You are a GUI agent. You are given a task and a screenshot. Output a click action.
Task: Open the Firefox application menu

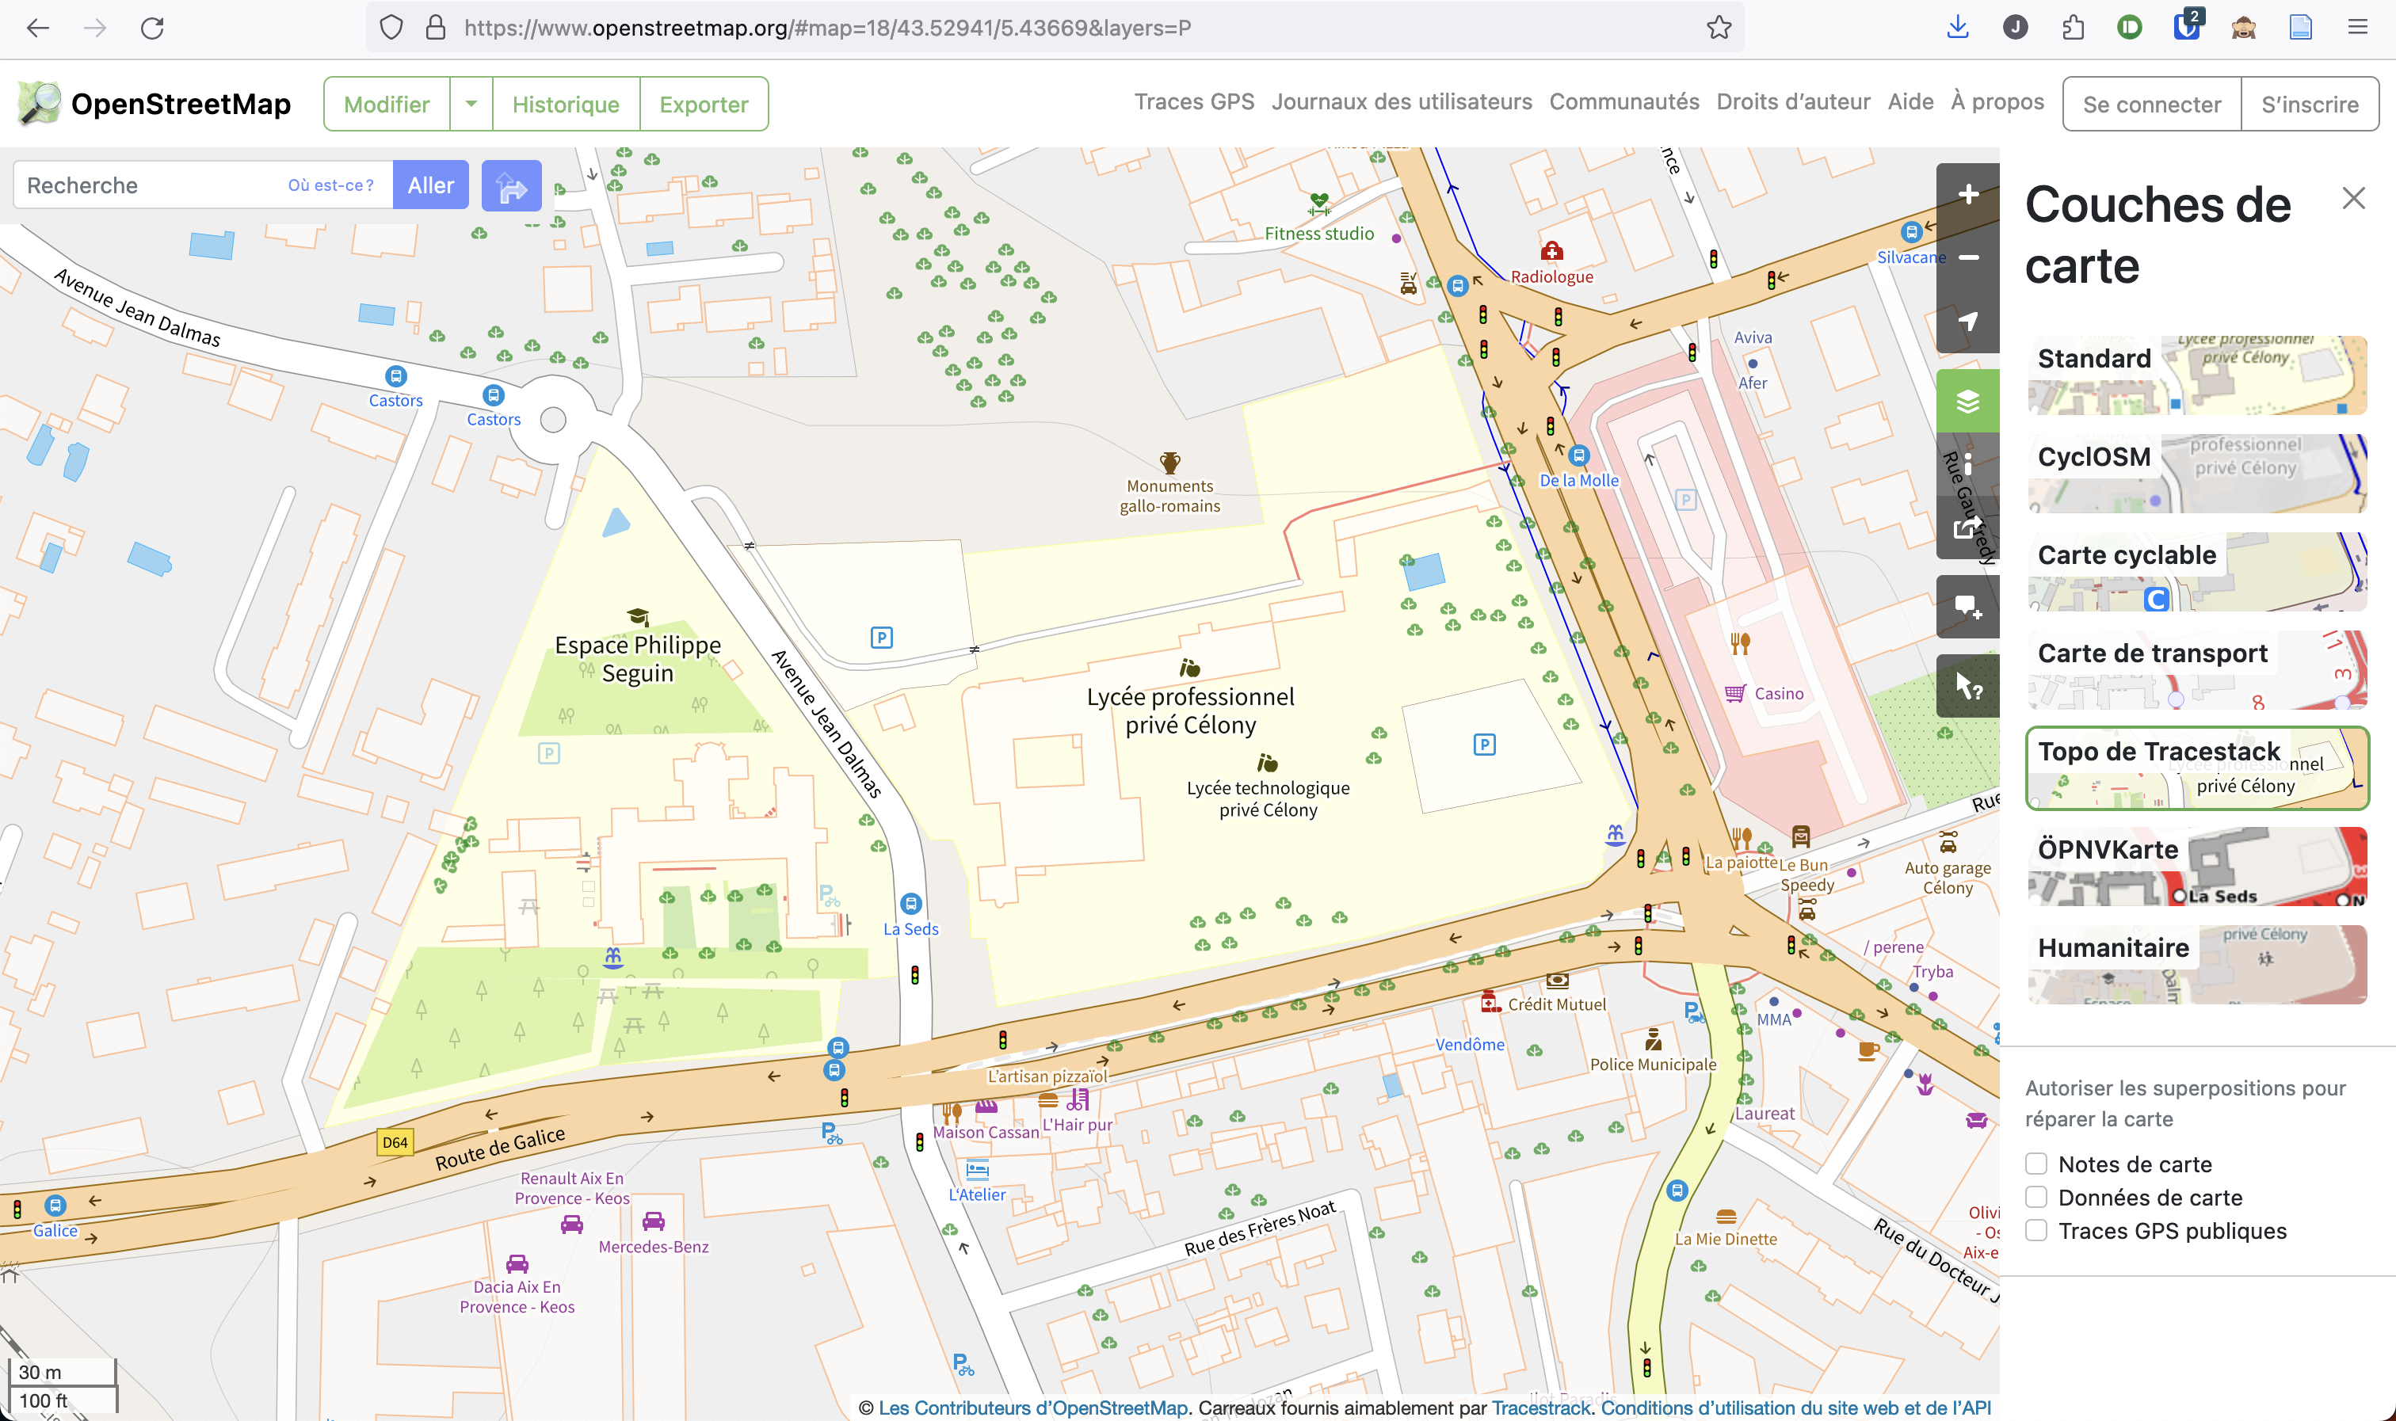tap(2358, 28)
